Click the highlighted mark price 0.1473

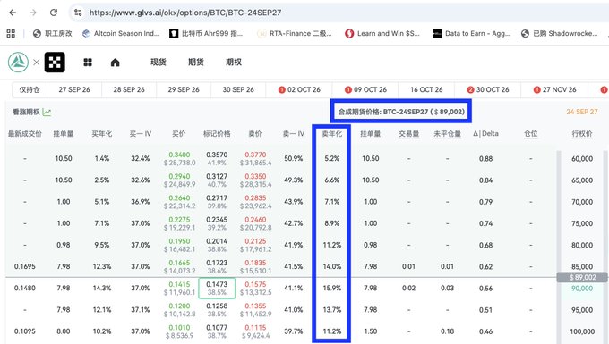[217, 284]
